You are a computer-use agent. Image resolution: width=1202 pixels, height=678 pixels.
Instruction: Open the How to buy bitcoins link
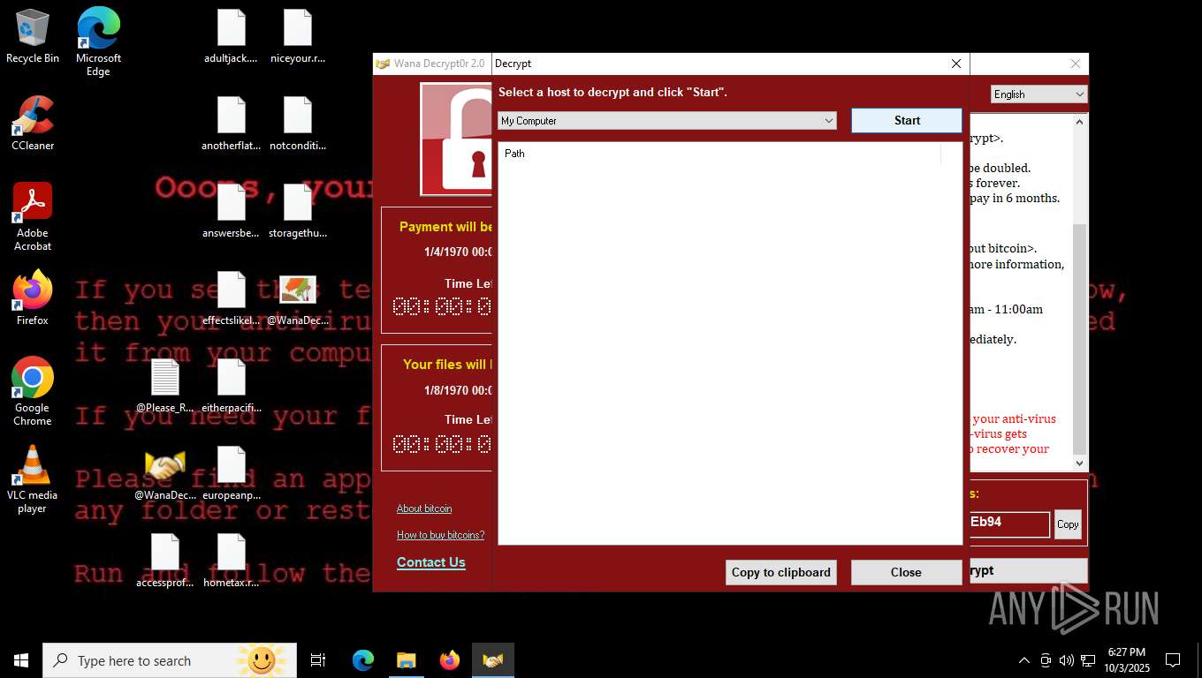pos(440,535)
